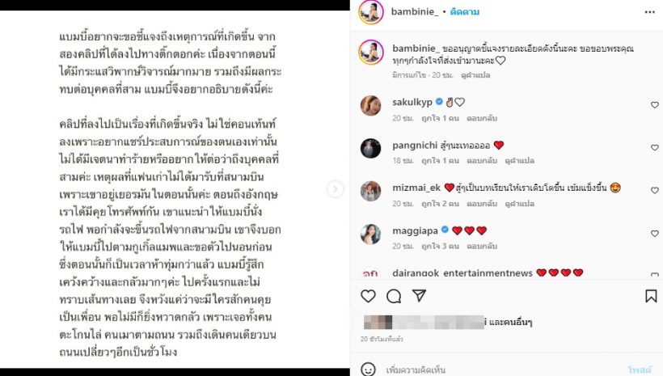Viewport: 663px width, 376px height.
Task: Follow bambinie_ via ติดตาม link
Action: (x=465, y=12)
